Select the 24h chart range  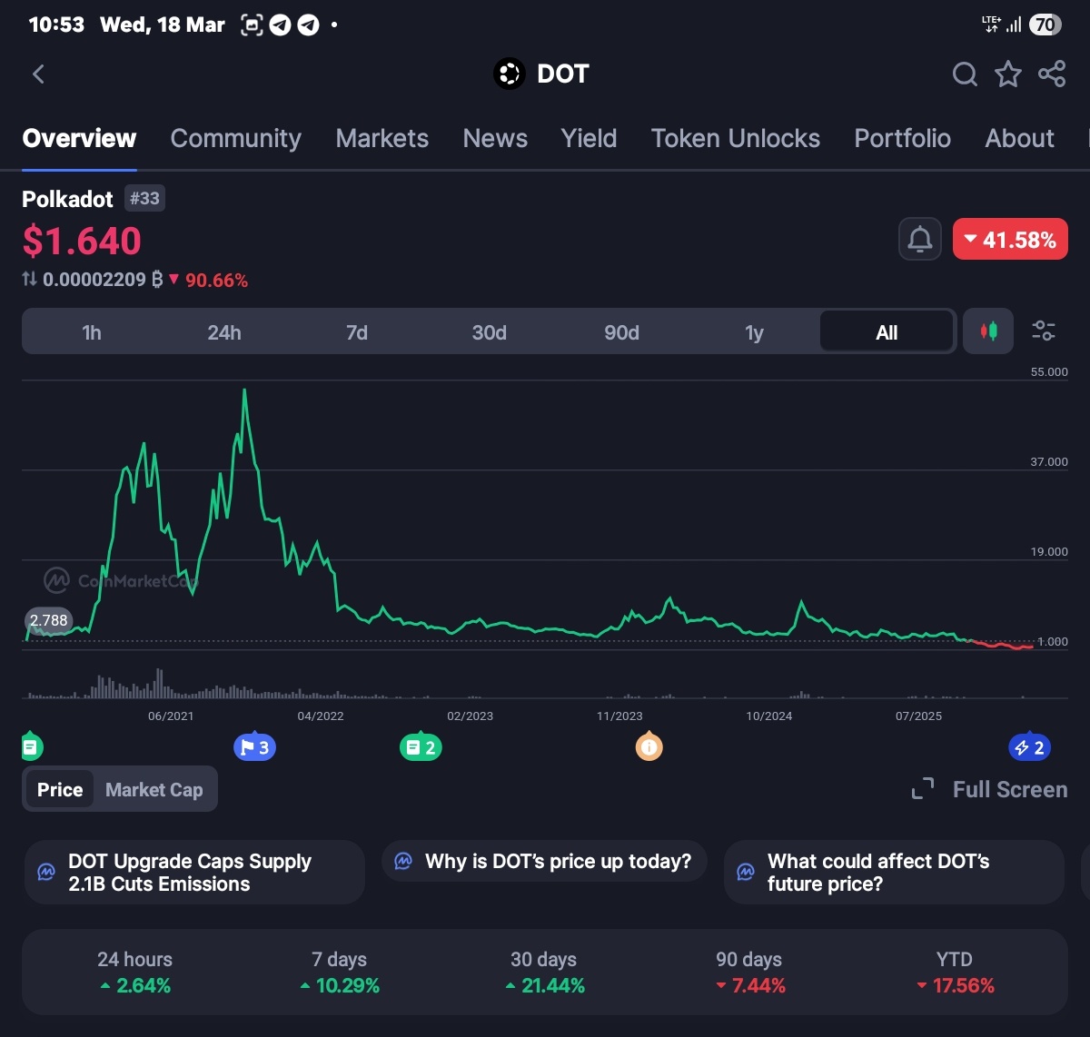pos(224,332)
